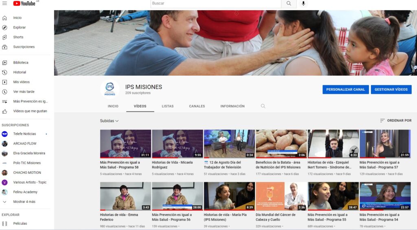
Task: Click the Inicio home icon in sidebar
Action: point(4,18)
